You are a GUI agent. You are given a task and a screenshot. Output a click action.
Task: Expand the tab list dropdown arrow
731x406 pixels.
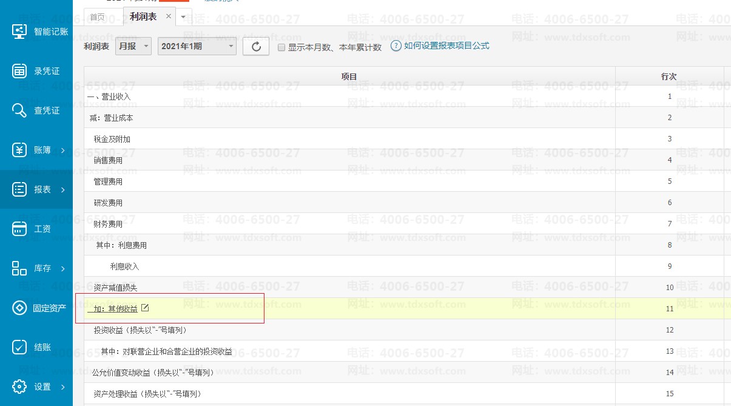pos(184,17)
